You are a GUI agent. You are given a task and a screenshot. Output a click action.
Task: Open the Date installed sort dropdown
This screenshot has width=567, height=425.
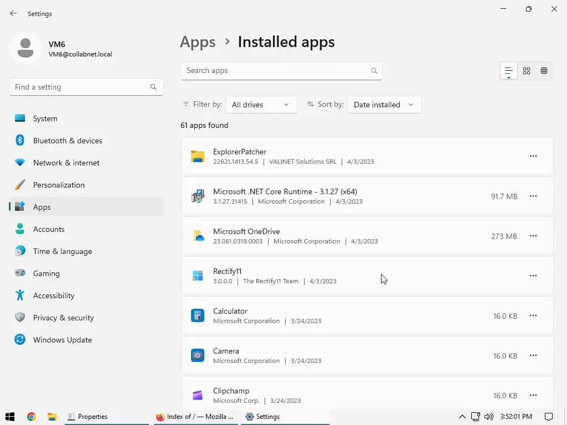tap(384, 105)
